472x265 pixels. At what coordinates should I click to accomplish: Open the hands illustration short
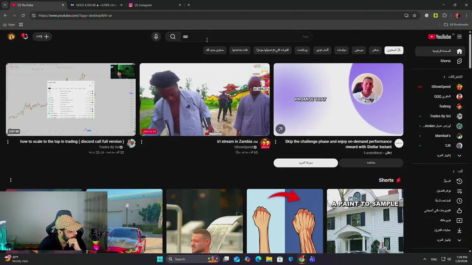tap(285, 221)
